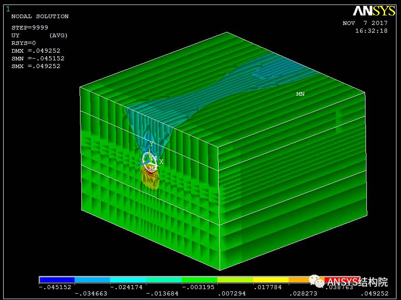
Task: Click the yellow-green legend color band
Action: pyautogui.click(x=236, y=280)
